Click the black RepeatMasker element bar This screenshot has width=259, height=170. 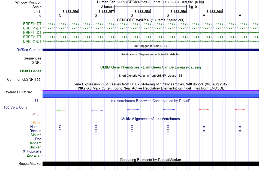pyautogui.click(x=150, y=163)
